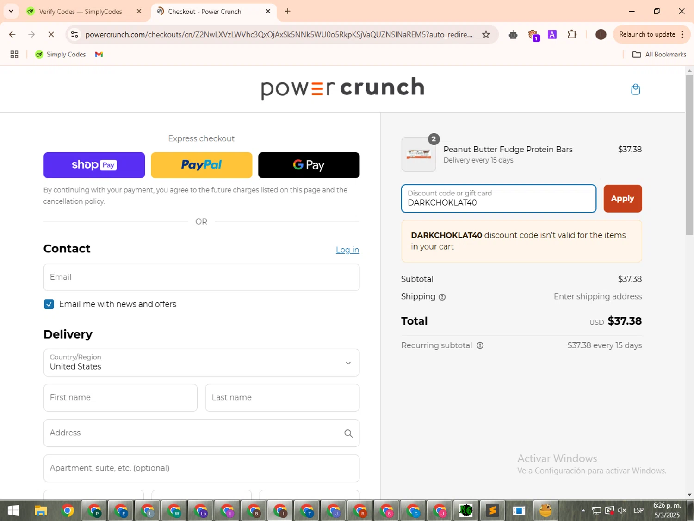Open the Chrome three-dot menu
The height and width of the screenshot is (521, 694).
[x=682, y=35]
